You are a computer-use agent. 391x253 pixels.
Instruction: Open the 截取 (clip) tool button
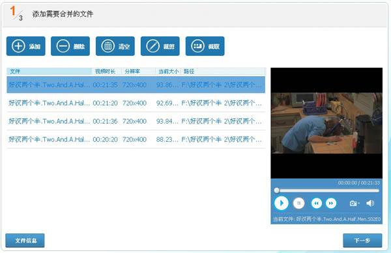(205, 46)
